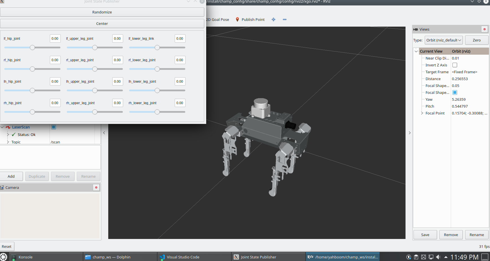Expand the Topic property row

click(x=8, y=142)
